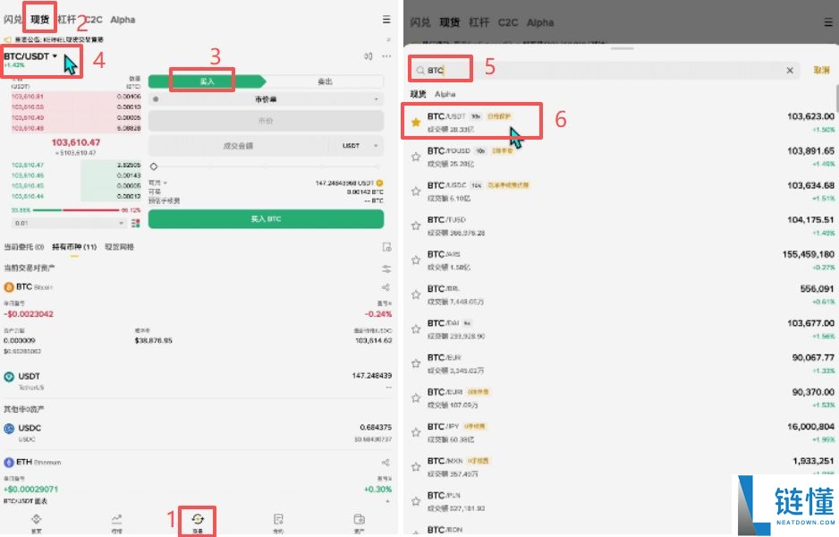The width and height of the screenshot is (839, 537).
Task: Select the 行情 markets icon at bottom
Action: click(115, 521)
